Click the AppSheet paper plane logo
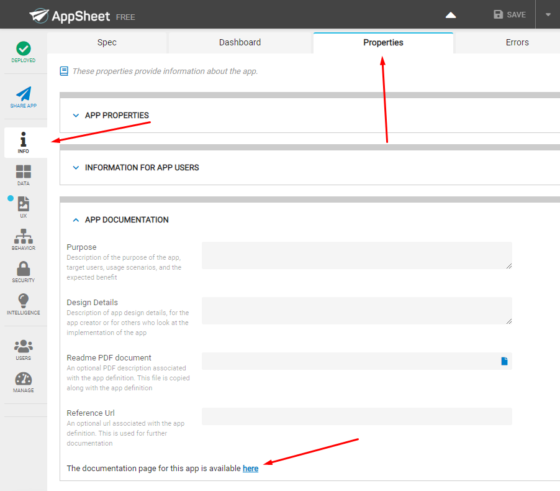This screenshot has height=491, width=560. pyautogui.click(x=39, y=16)
